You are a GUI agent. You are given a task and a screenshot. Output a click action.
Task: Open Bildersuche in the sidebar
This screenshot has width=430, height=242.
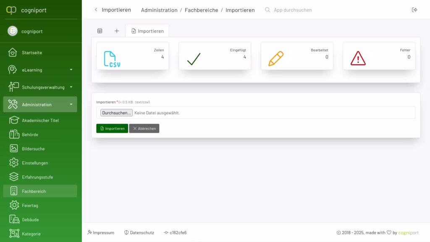click(x=33, y=149)
